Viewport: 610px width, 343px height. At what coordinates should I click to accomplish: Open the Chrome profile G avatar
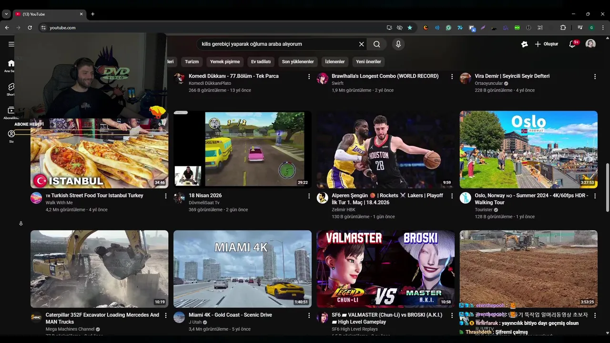(x=591, y=28)
